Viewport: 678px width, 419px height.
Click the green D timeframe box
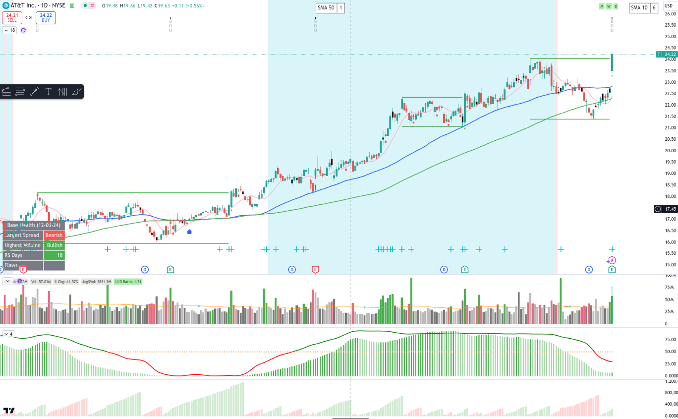616,6
